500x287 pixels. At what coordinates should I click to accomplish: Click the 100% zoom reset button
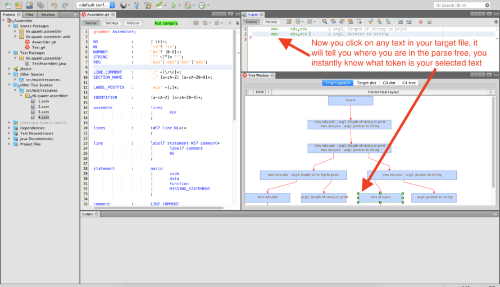coord(260,92)
